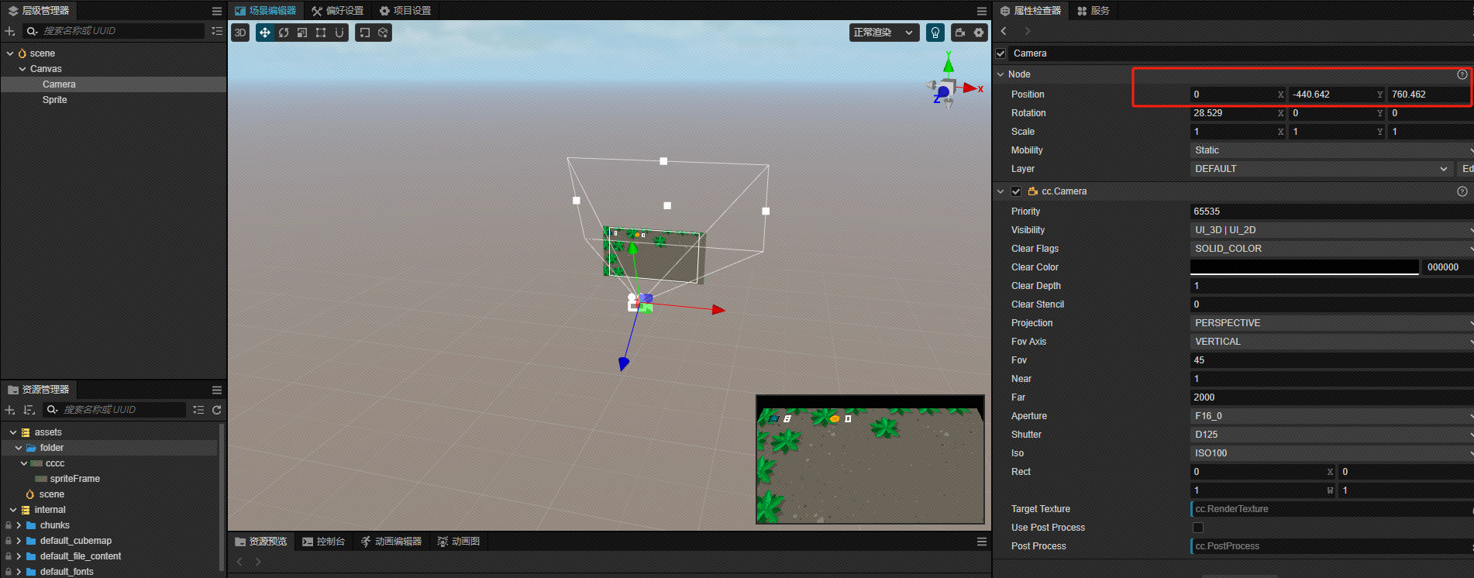Image resolution: width=1474 pixels, height=578 pixels.
Task: Open the 项目设置 tab
Action: click(x=405, y=11)
